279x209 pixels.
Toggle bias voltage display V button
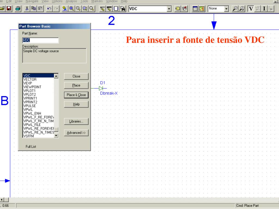pos(251,8)
